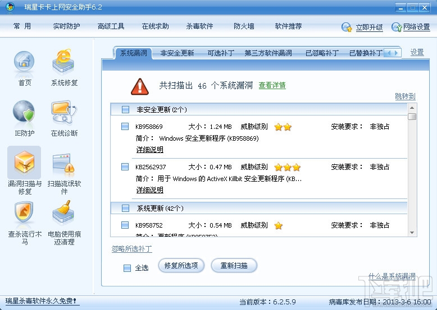Open the 在线诊断 online diagnosis icon
This screenshot has width=437, height=310.
point(64,112)
